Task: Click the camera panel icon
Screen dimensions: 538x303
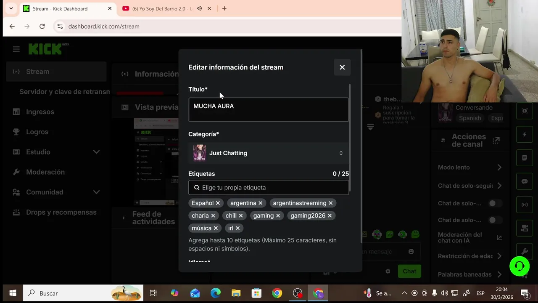Action: point(525,228)
